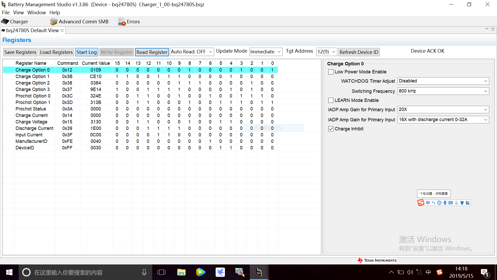Image resolution: width=497 pixels, height=280 pixels.
Task: Click Refresh Device ID button
Action: point(359,52)
